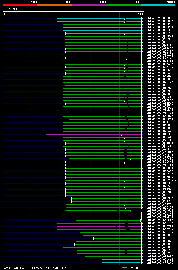Select the UniRef100_Q42521 label
178x270 pixels.
(160, 70)
